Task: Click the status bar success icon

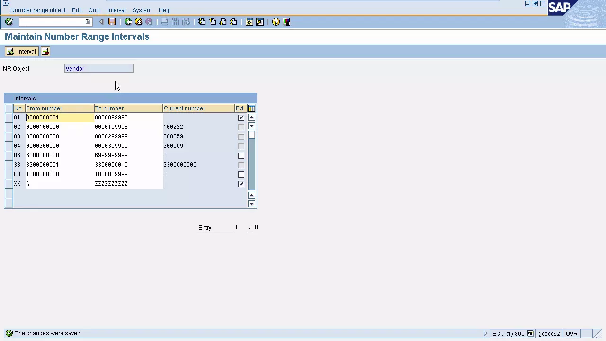Action: [x=9, y=333]
